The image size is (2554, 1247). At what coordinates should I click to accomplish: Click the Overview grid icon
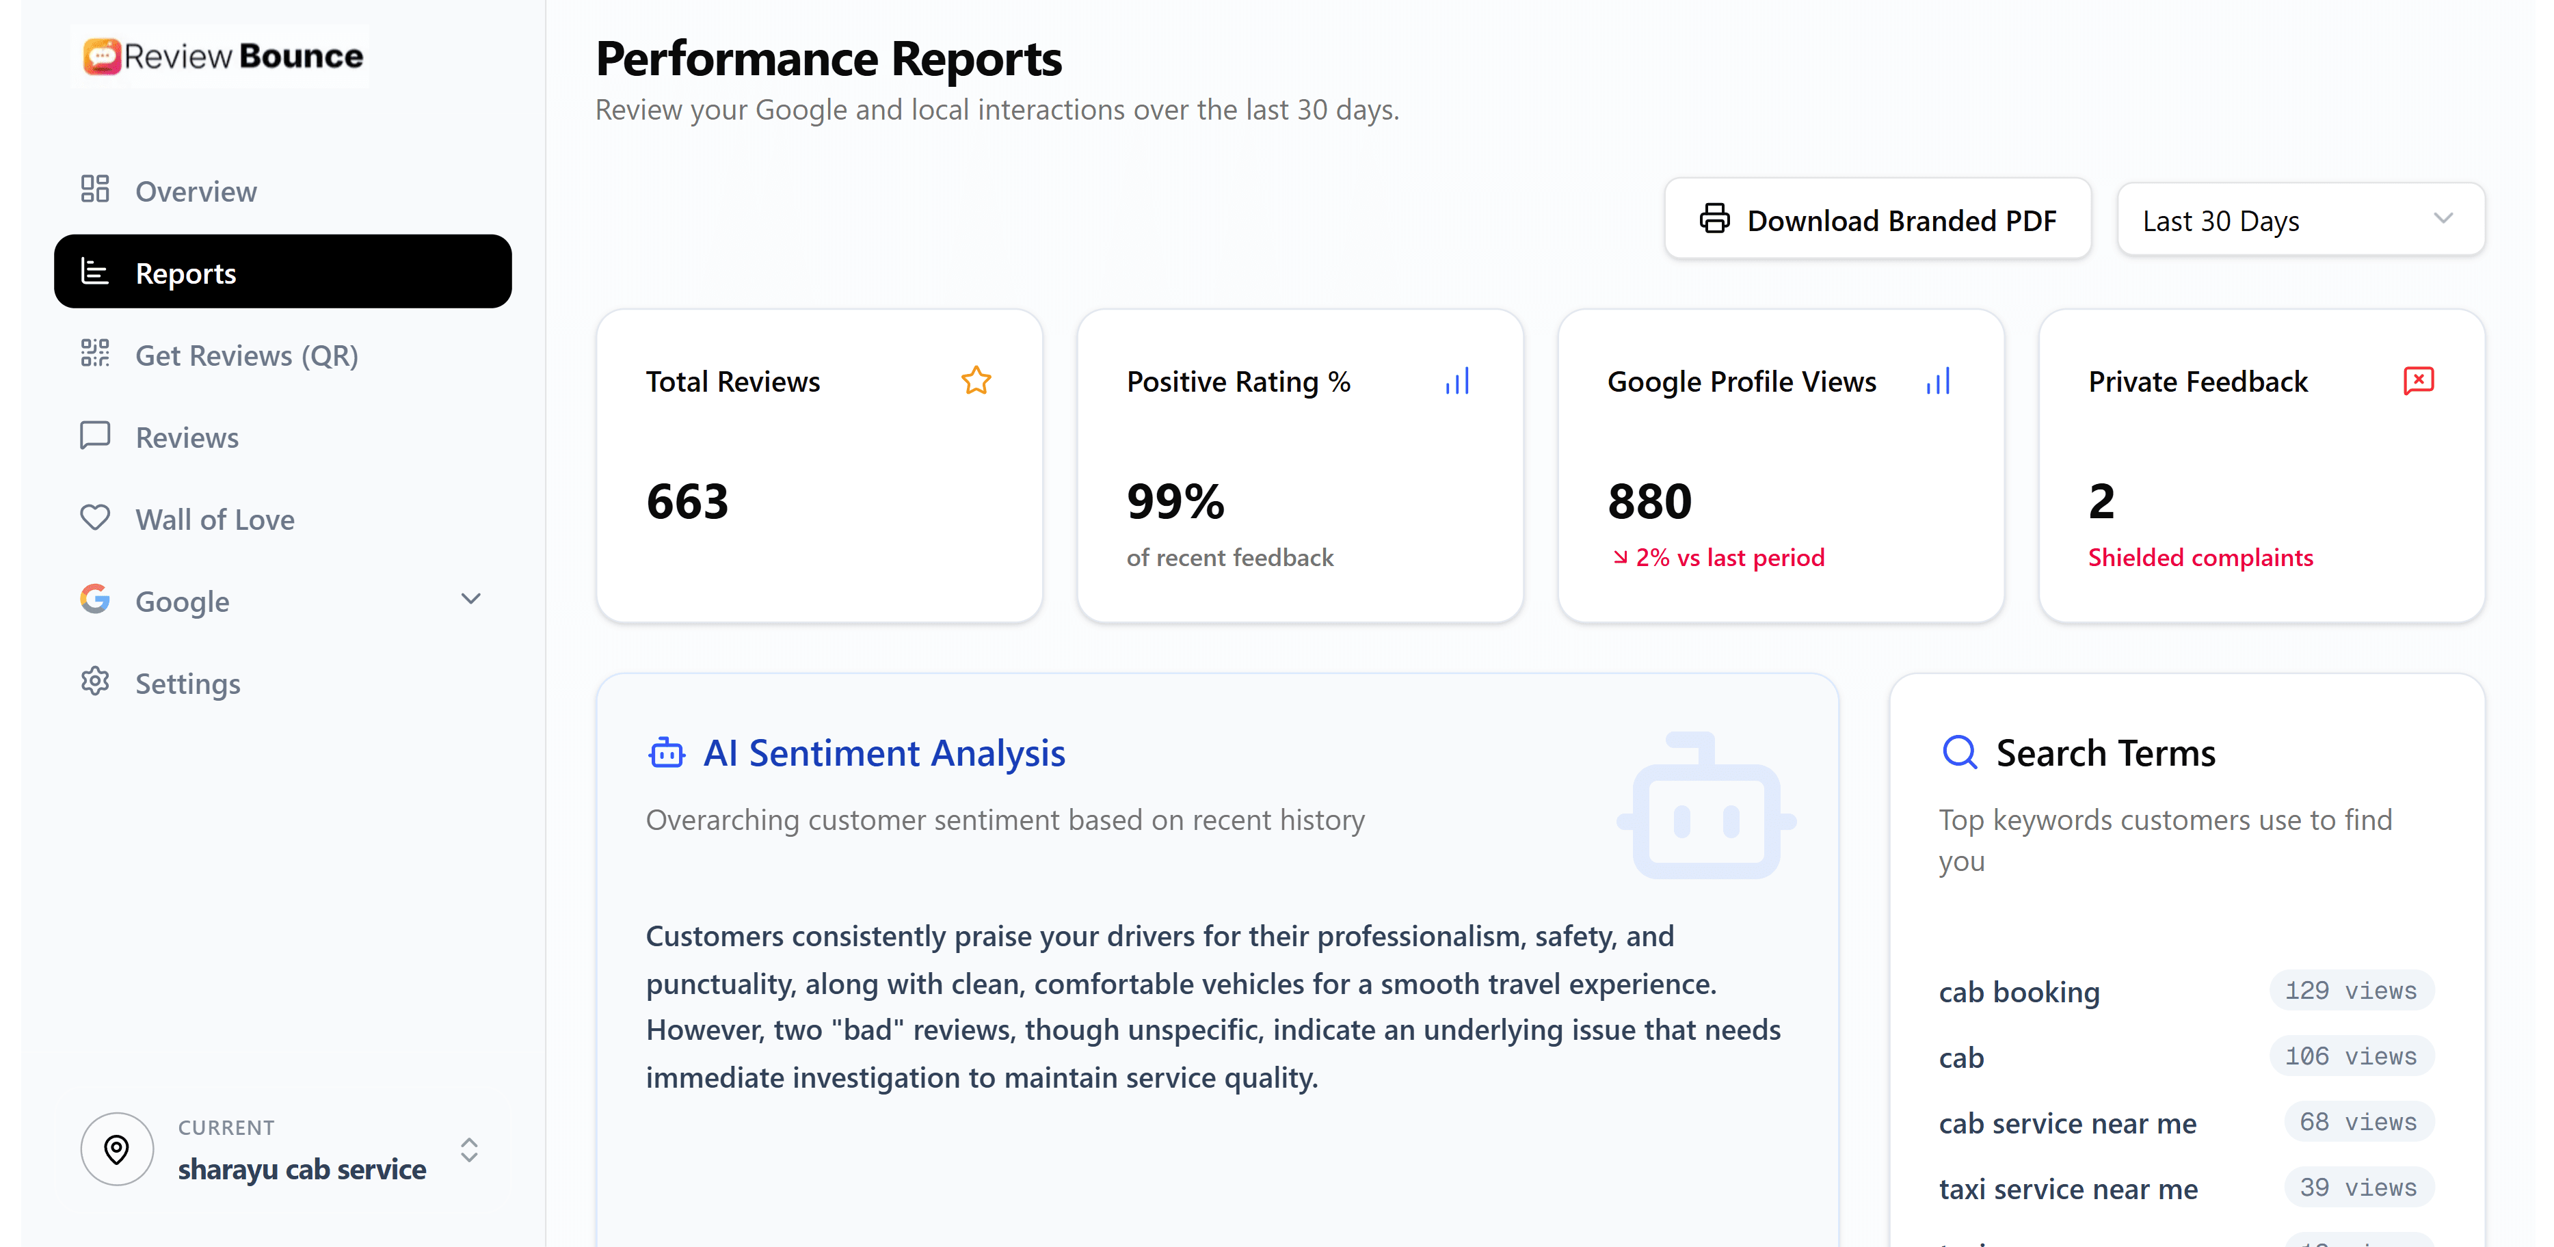tap(95, 189)
